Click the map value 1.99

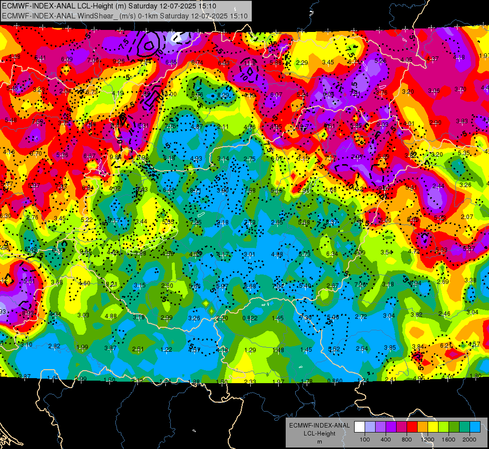(82, 347)
